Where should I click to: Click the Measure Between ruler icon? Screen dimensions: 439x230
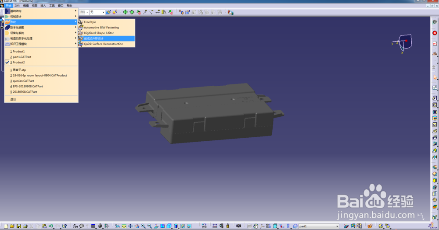215,226
